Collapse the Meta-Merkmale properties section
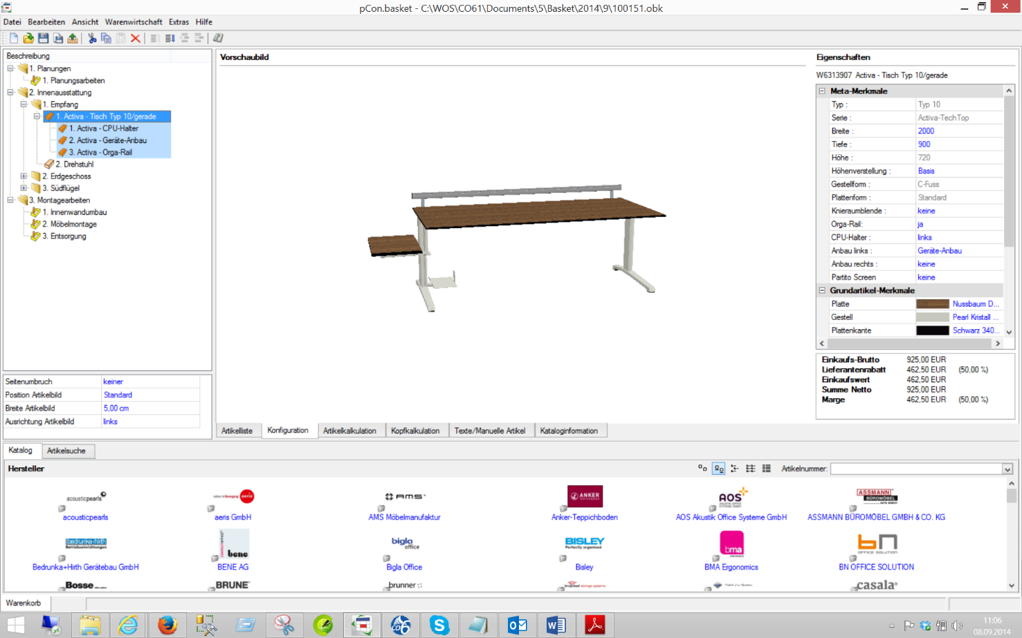 [x=822, y=91]
